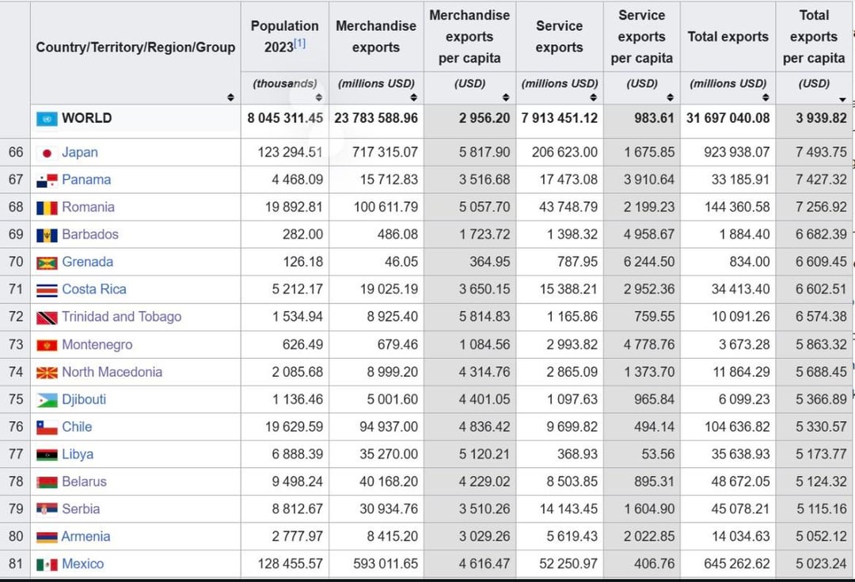The image size is (855, 582).
Task: Open the Djibouti country link
Action: [x=83, y=399]
